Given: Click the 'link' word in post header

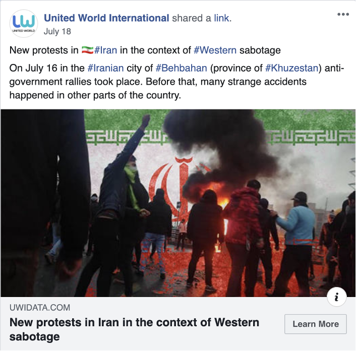Looking at the screenshot, I should 221,18.
